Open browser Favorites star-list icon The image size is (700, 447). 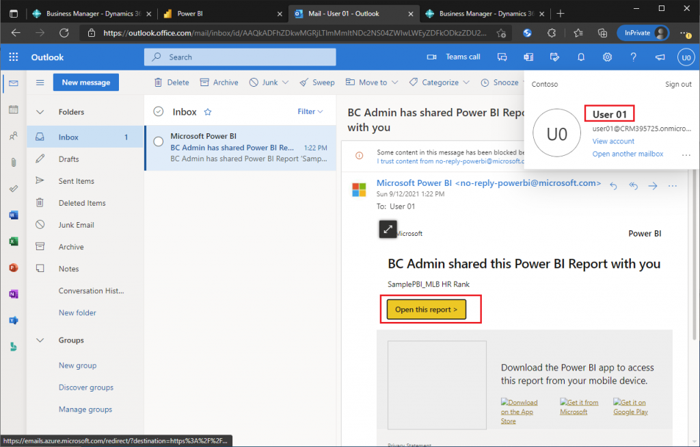tap(578, 33)
